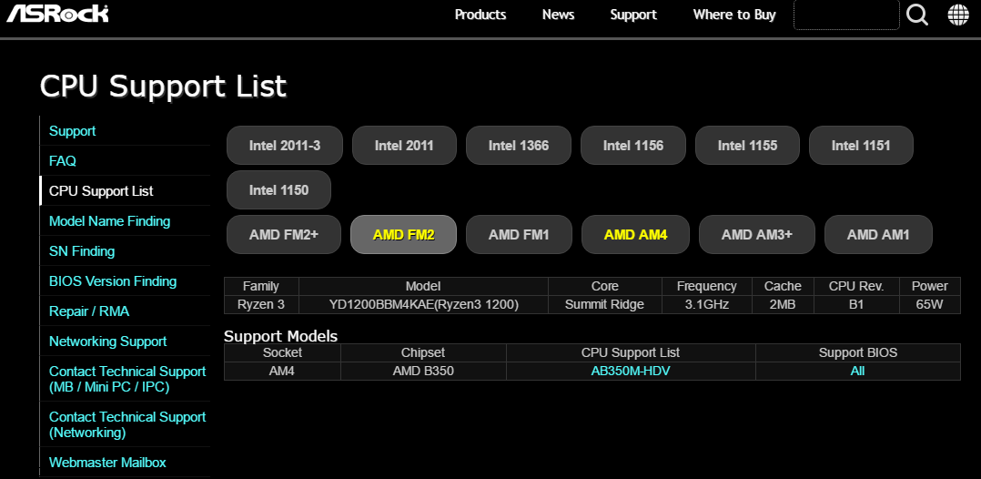Click the Model column header
Viewport: 981px width, 479px height.
pos(423,286)
